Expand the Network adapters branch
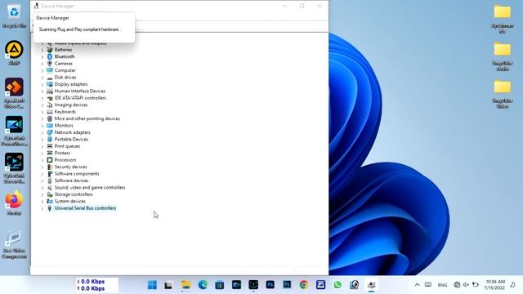Image resolution: width=523 pixels, height=294 pixels. [42, 132]
